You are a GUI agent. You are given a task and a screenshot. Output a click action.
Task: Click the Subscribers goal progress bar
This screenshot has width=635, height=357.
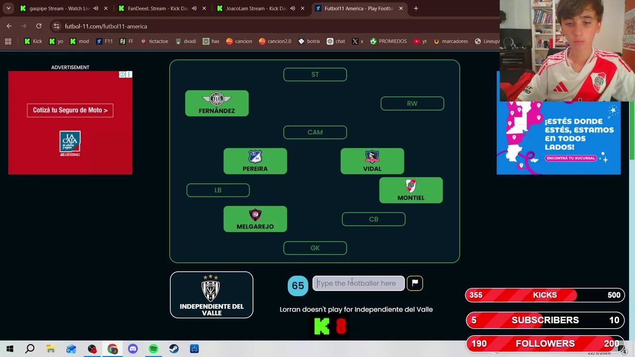544,320
